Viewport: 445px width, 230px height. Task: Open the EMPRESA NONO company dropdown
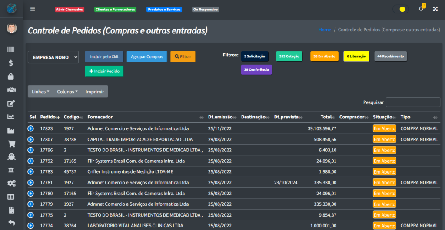click(53, 57)
